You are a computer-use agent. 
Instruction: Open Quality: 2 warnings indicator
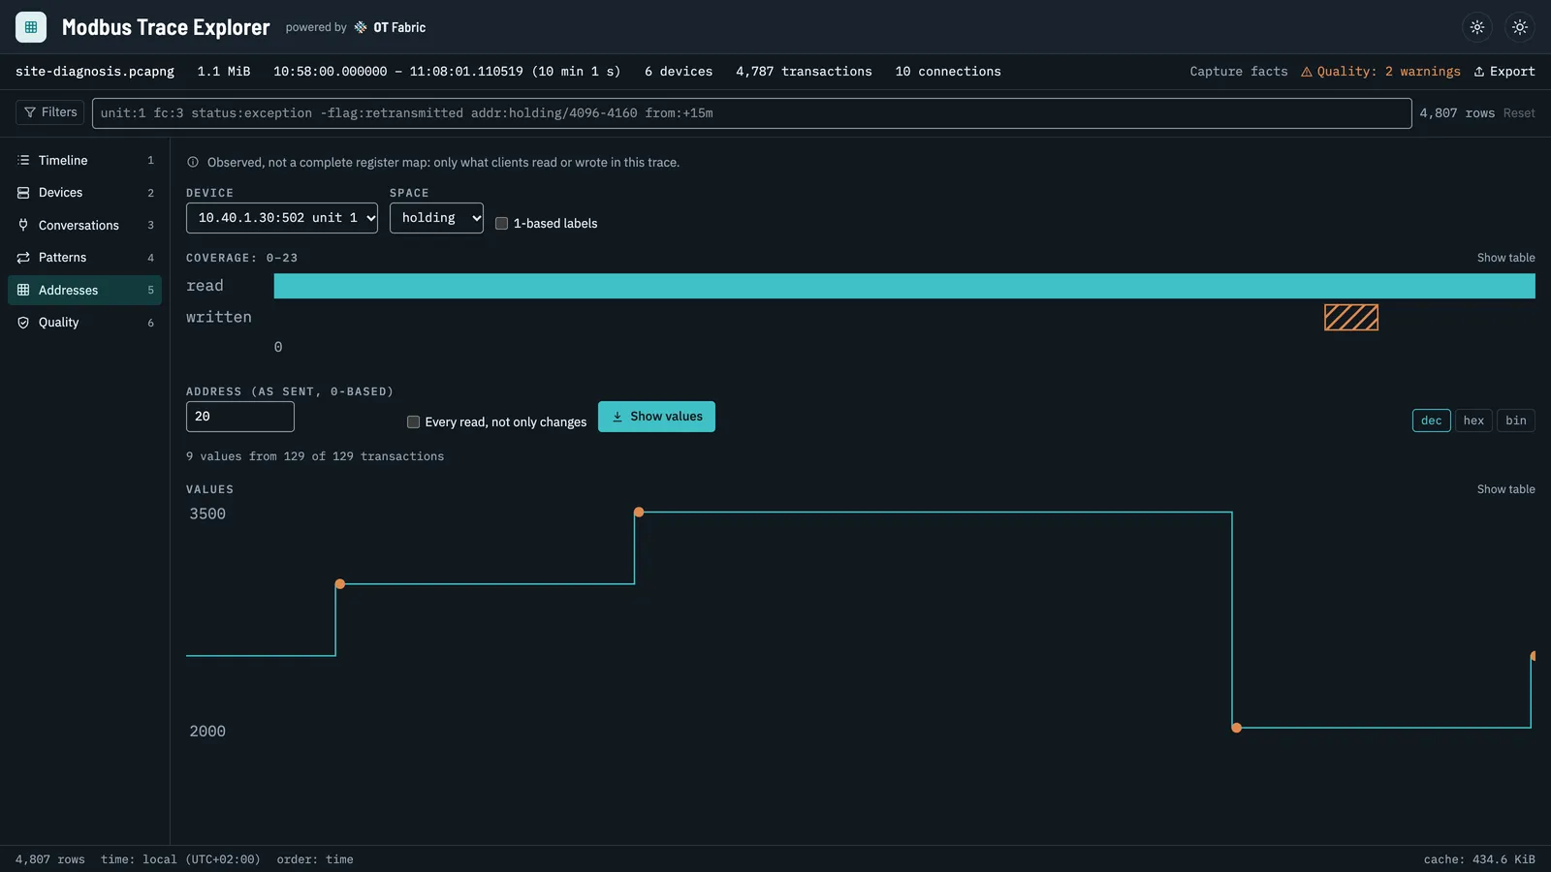[1380, 72]
